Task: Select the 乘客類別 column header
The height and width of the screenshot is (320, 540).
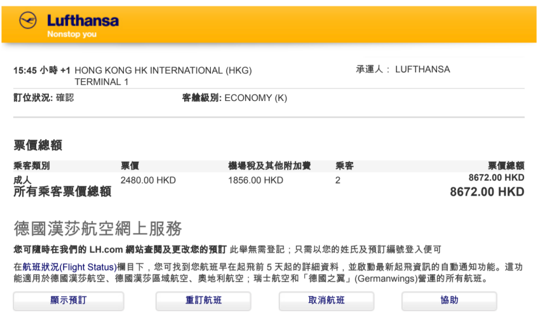Action: point(32,166)
